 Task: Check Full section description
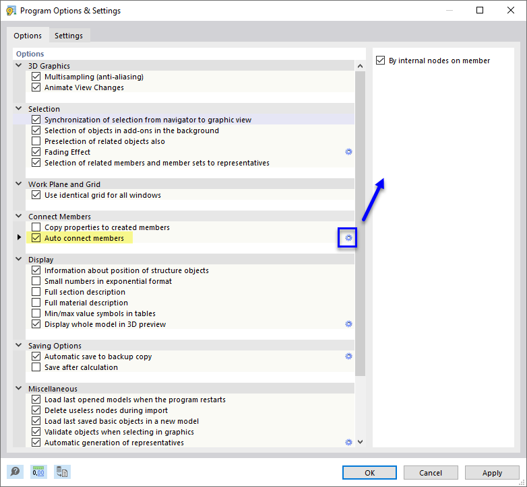point(36,292)
